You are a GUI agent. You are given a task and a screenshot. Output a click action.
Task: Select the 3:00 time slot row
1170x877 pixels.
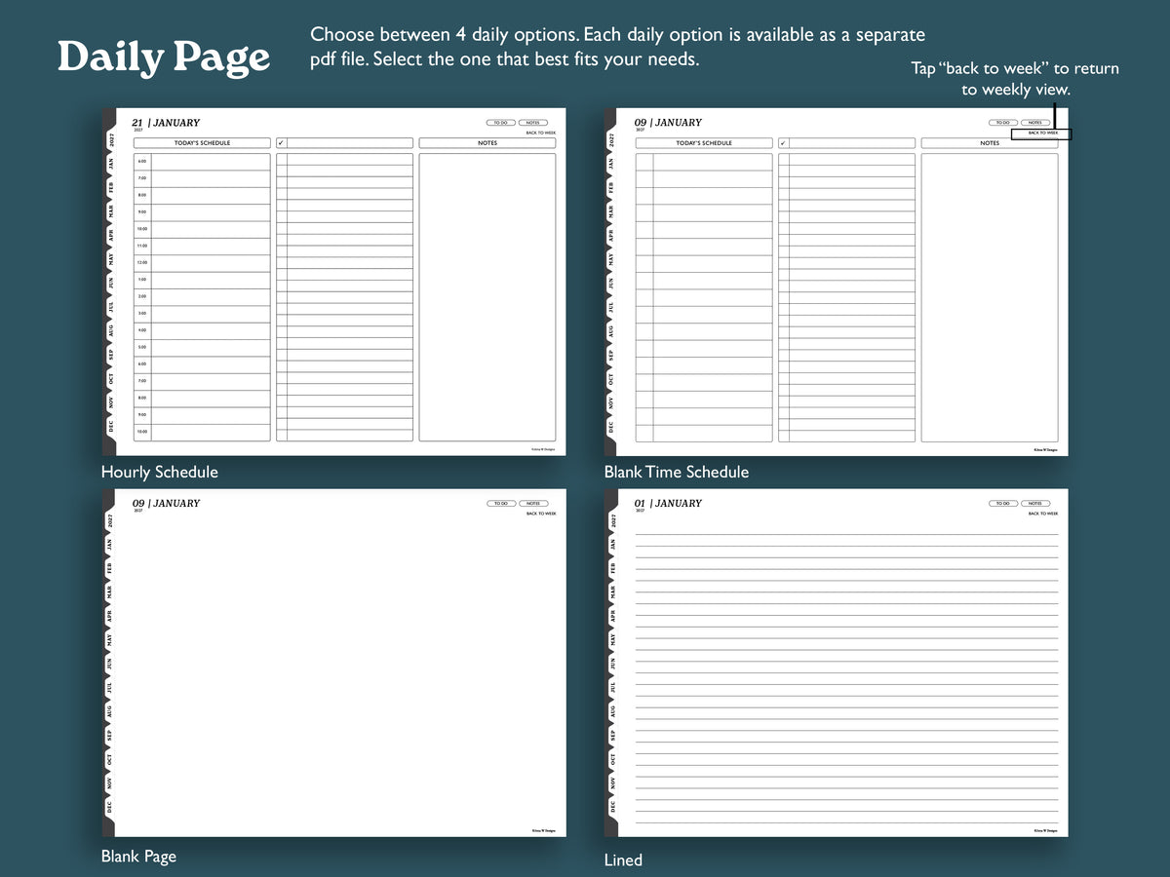tap(202, 314)
